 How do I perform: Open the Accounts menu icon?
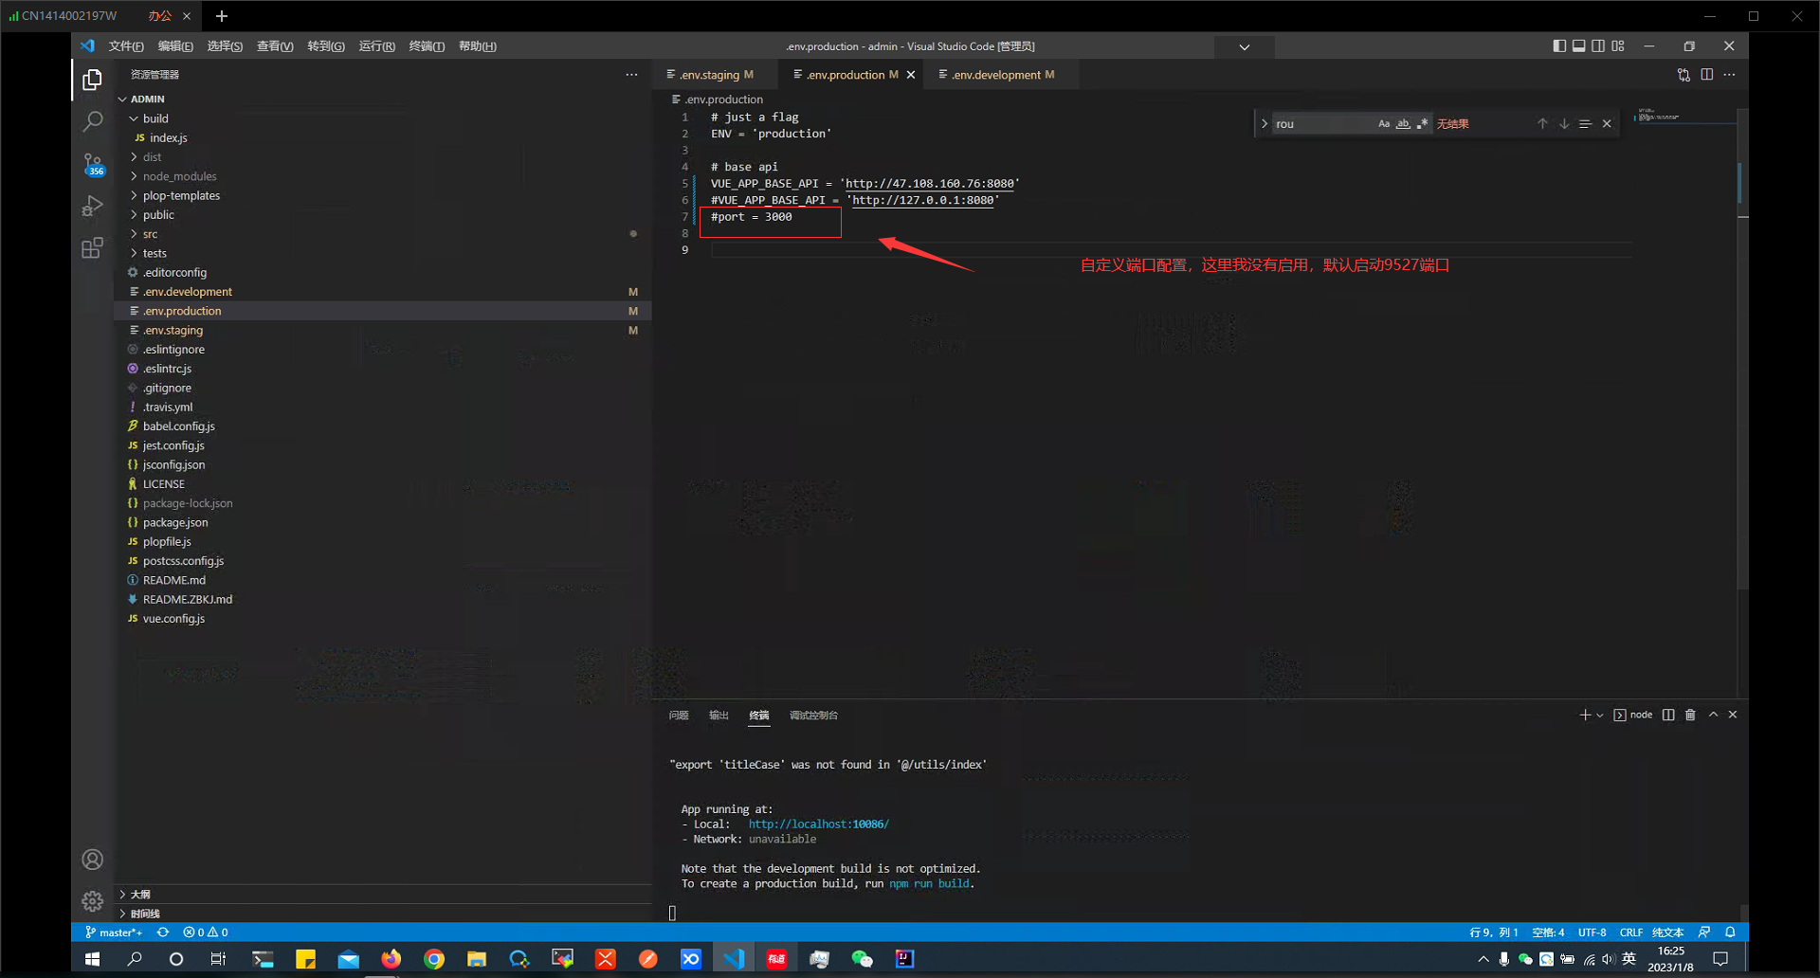point(92,860)
